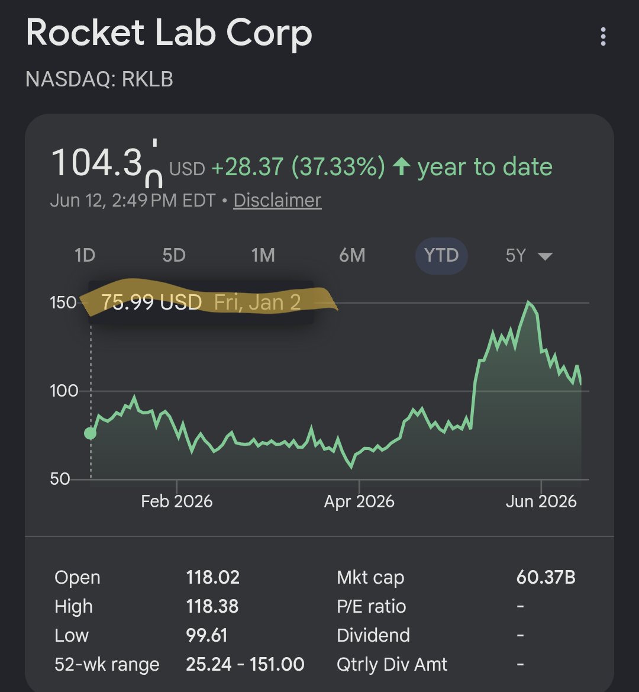Click the +28.37 (37.33%) change value
This screenshot has width=639, height=692.
[x=298, y=167]
